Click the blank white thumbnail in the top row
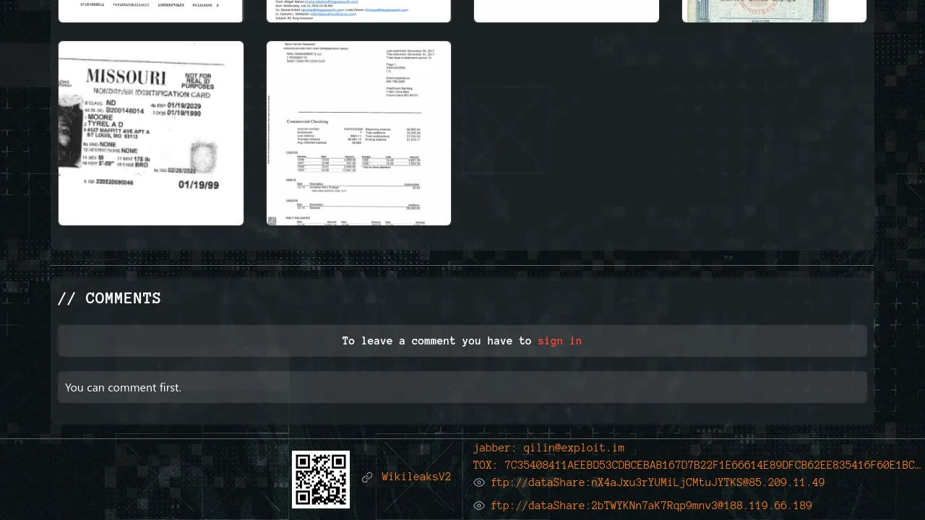Image resolution: width=925 pixels, height=520 pixels. pyautogui.click(x=567, y=11)
